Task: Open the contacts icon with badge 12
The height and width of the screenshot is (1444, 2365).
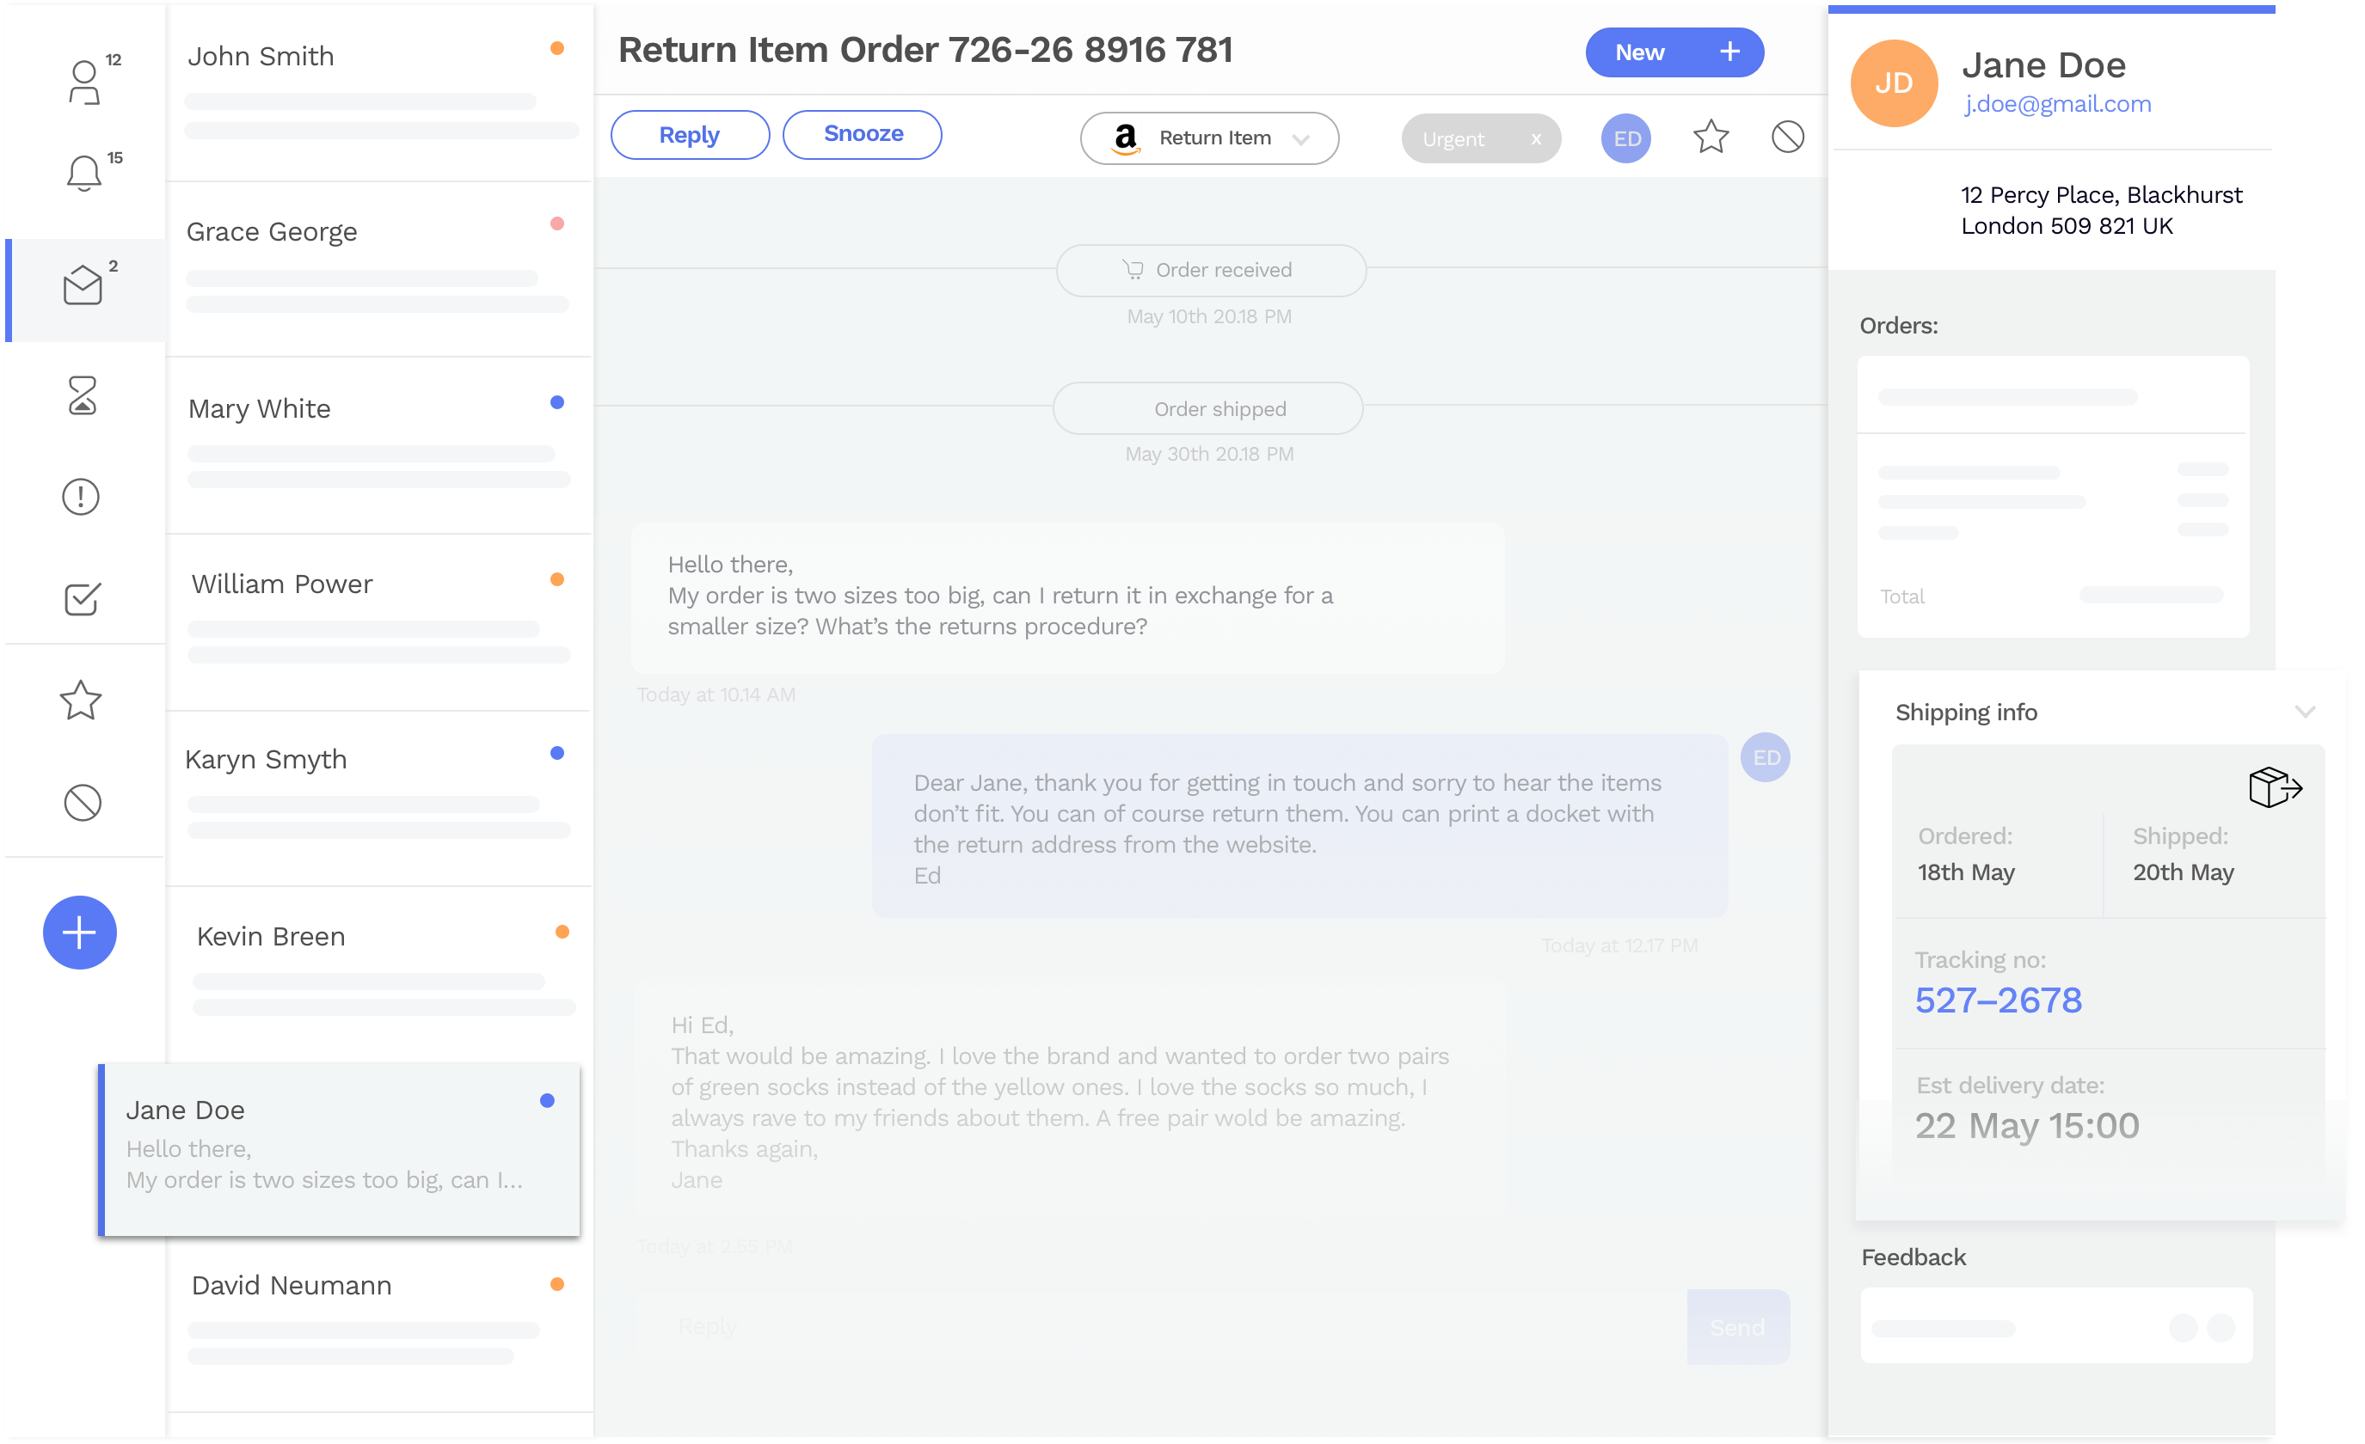Action: (x=84, y=82)
